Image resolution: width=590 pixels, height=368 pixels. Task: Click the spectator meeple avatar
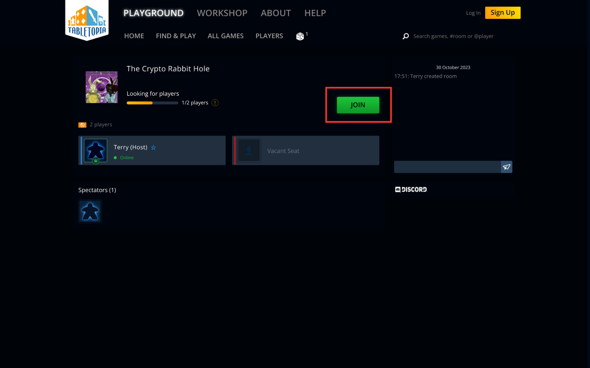point(90,211)
